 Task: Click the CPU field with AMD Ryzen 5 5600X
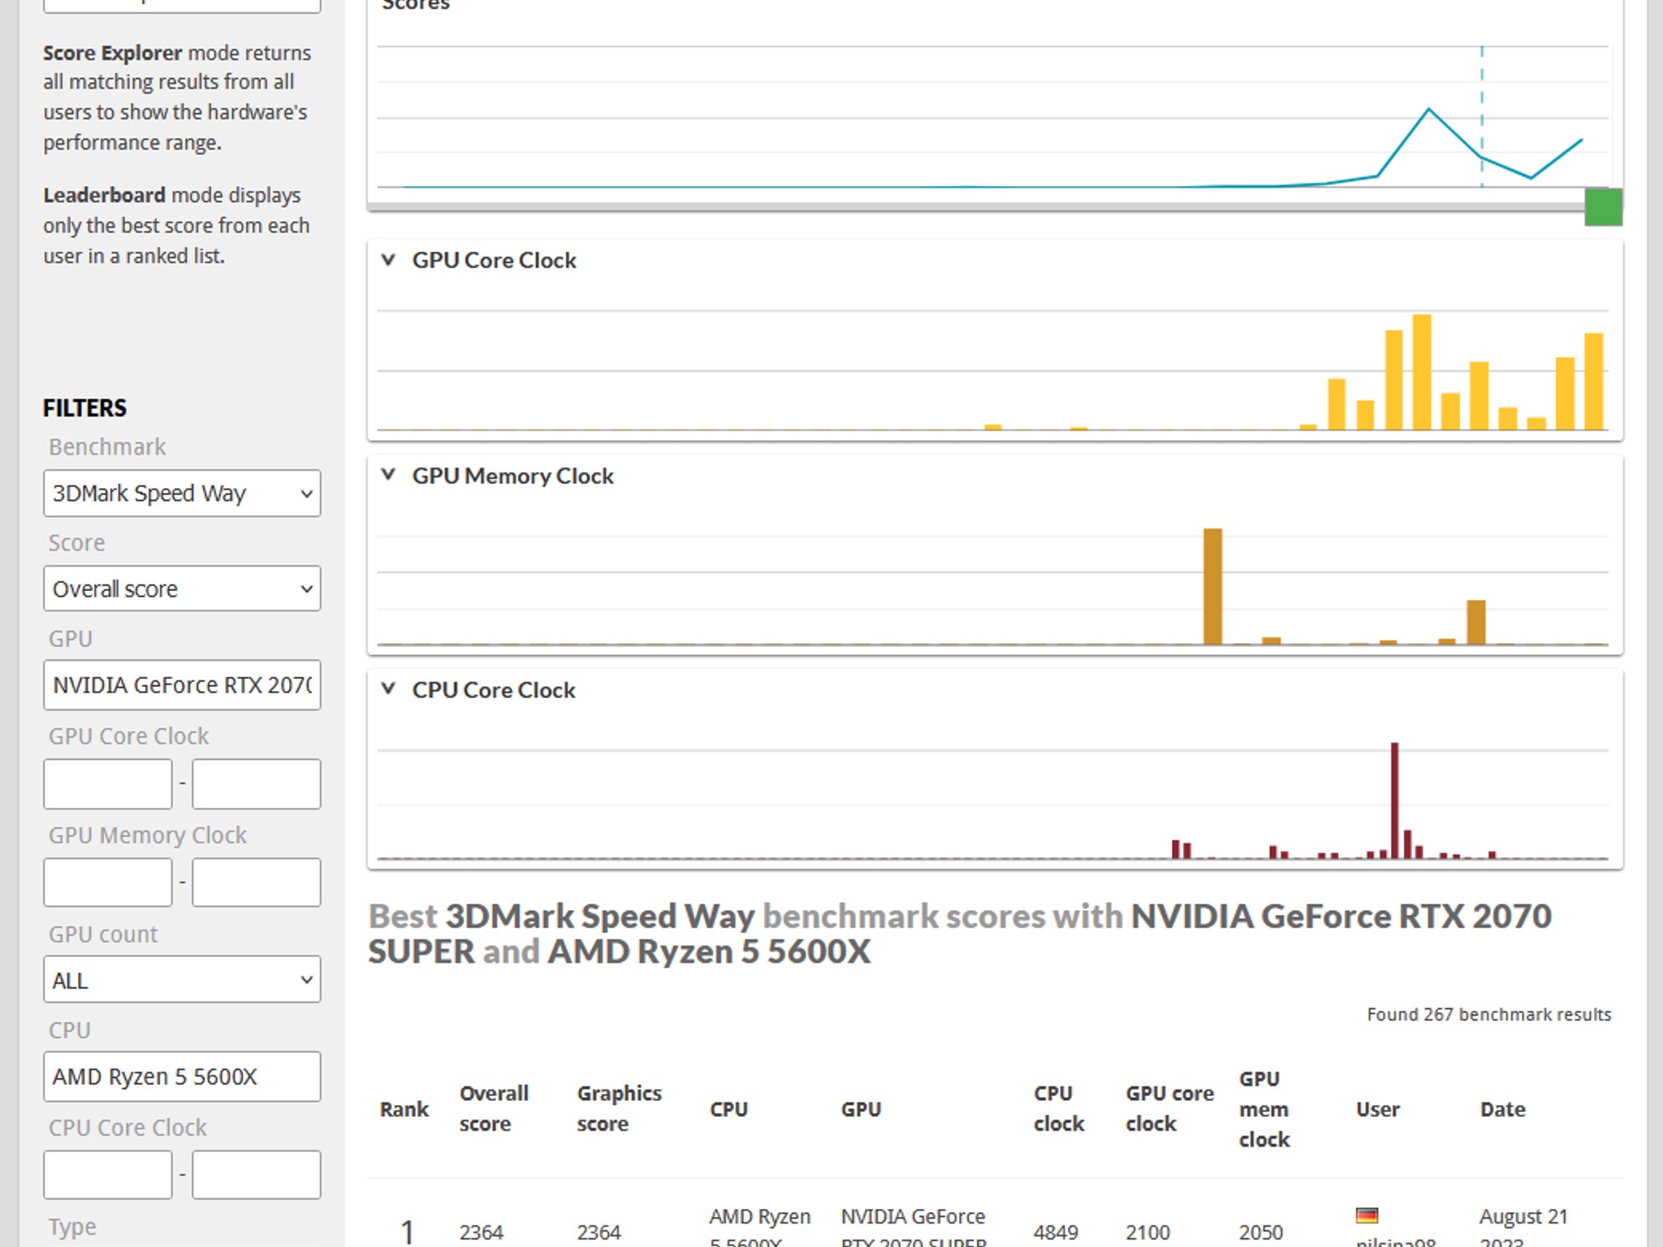[x=182, y=1077]
